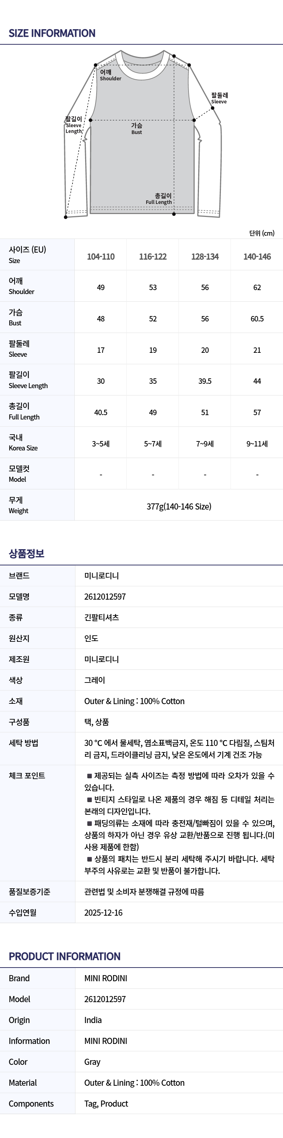Click the 미니로디니 brand value

click(102, 576)
